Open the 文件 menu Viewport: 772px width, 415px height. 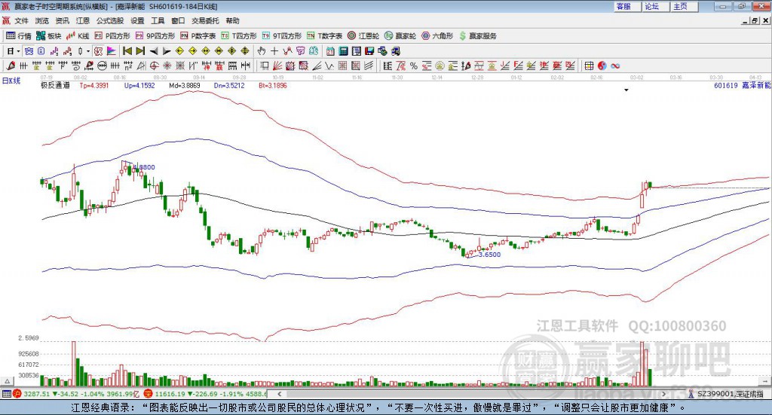(21, 20)
